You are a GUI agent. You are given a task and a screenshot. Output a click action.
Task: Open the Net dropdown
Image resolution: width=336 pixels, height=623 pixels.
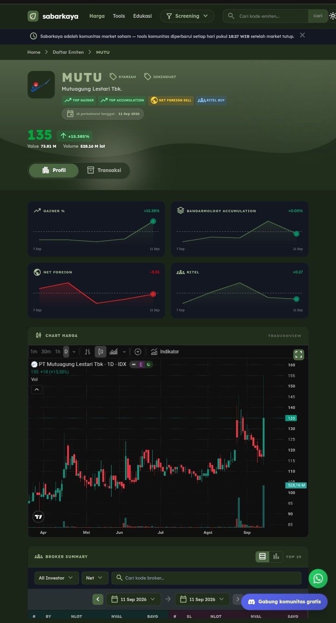pyautogui.click(x=95, y=578)
